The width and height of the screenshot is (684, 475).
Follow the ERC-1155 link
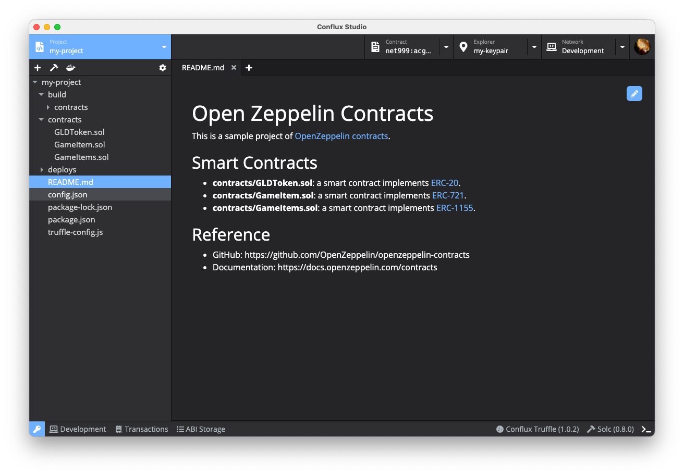455,208
